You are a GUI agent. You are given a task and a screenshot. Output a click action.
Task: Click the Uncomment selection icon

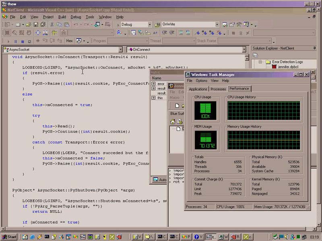click(188, 33)
